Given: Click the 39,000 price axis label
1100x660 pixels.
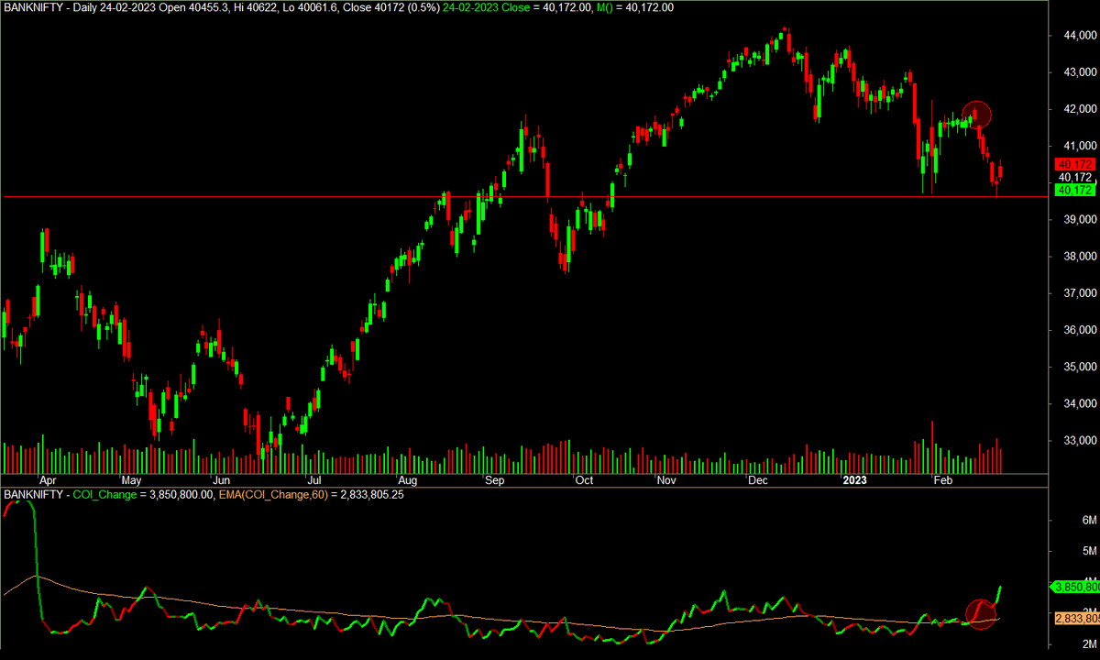Looking at the screenshot, I should tap(1079, 220).
